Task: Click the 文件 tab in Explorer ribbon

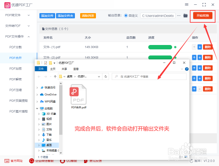Action: coord(41,69)
